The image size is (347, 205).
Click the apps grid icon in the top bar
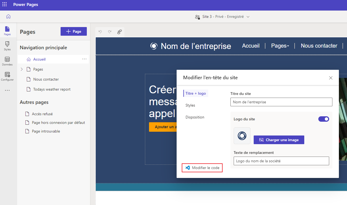(x=4, y=4)
